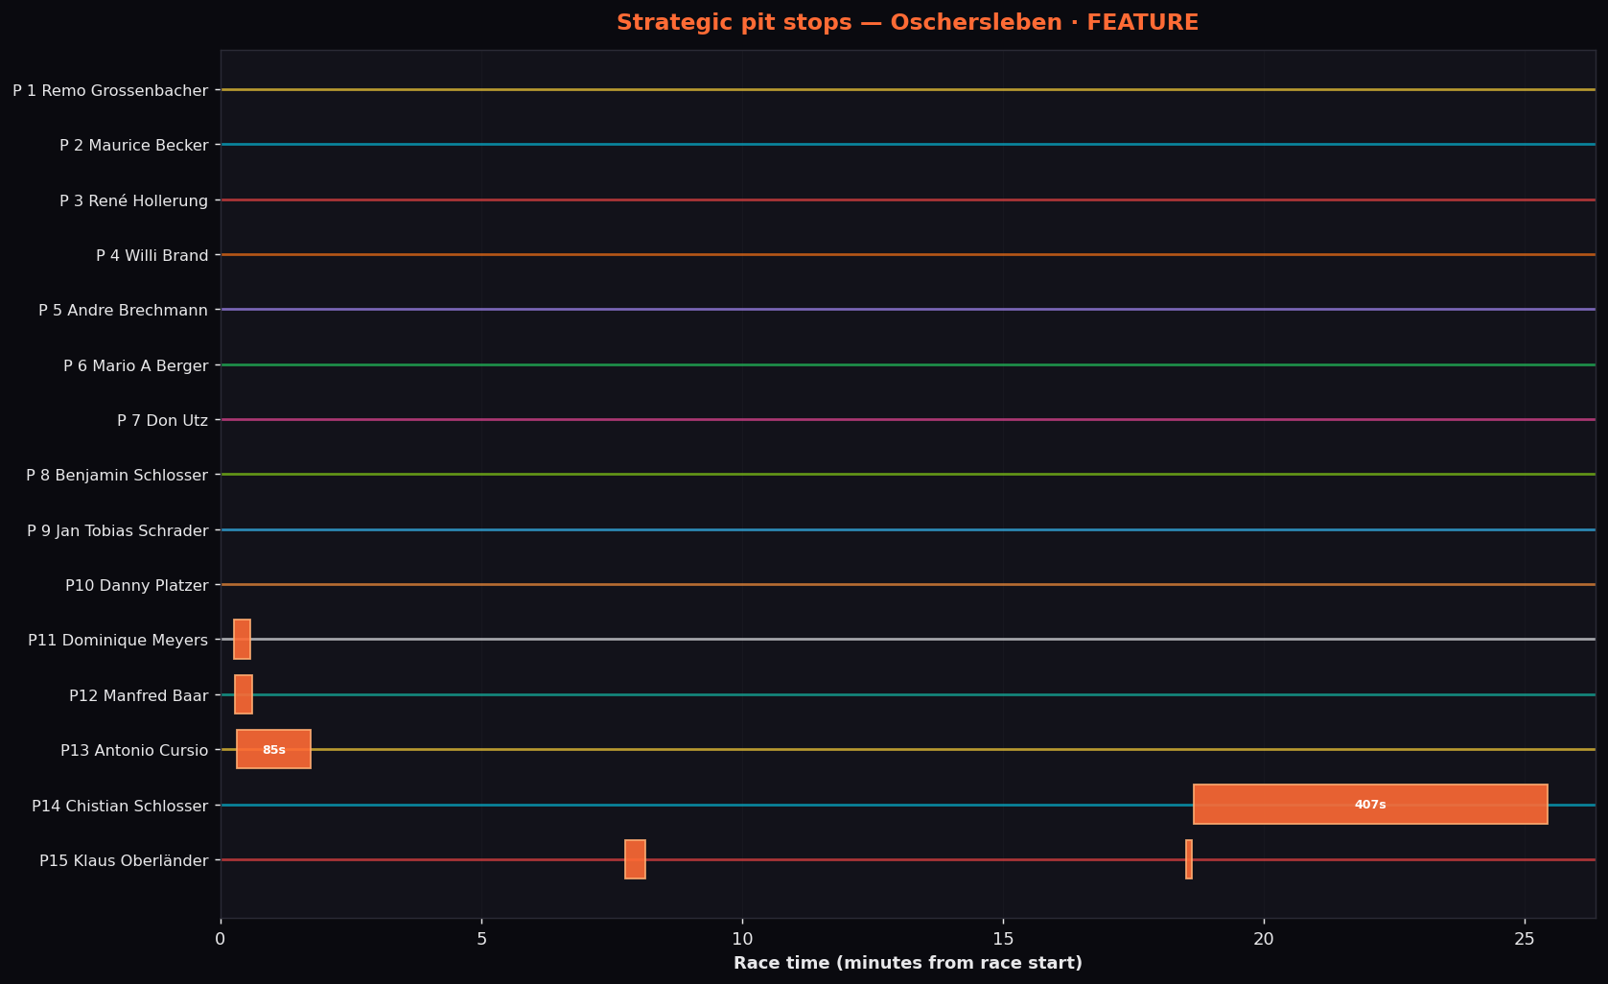Click P14 Chistian Schlosser driver label

point(120,807)
